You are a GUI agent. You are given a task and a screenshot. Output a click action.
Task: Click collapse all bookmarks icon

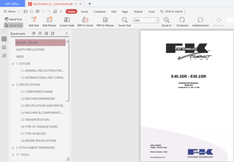click(x=40, y=33)
